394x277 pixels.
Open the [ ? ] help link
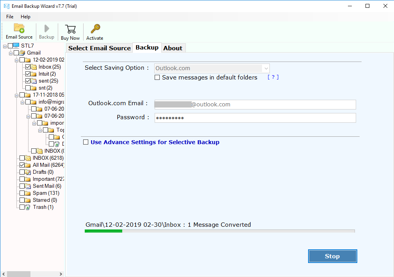(273, 77)
